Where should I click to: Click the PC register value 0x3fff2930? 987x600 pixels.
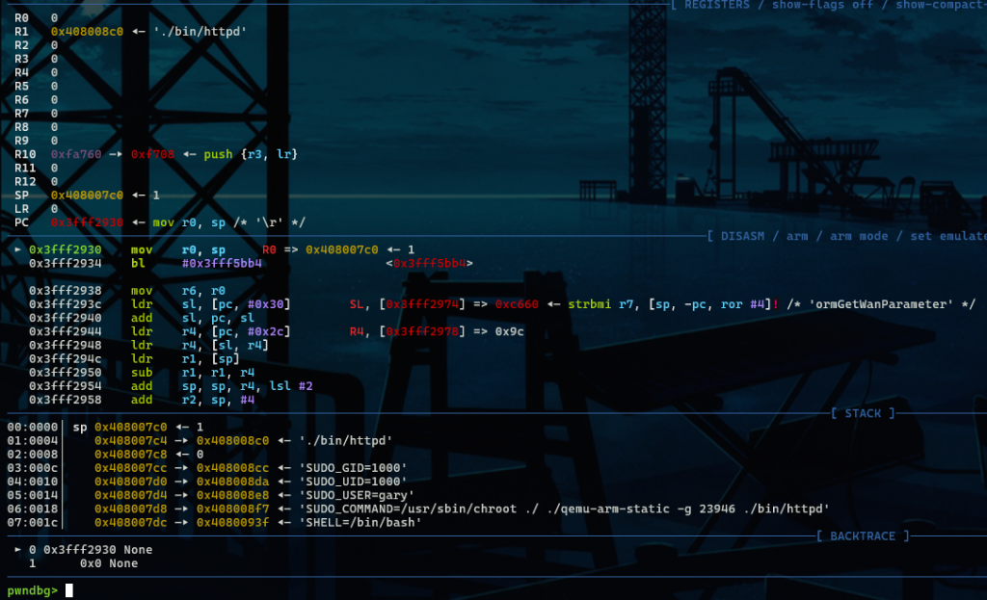(87, 222)
